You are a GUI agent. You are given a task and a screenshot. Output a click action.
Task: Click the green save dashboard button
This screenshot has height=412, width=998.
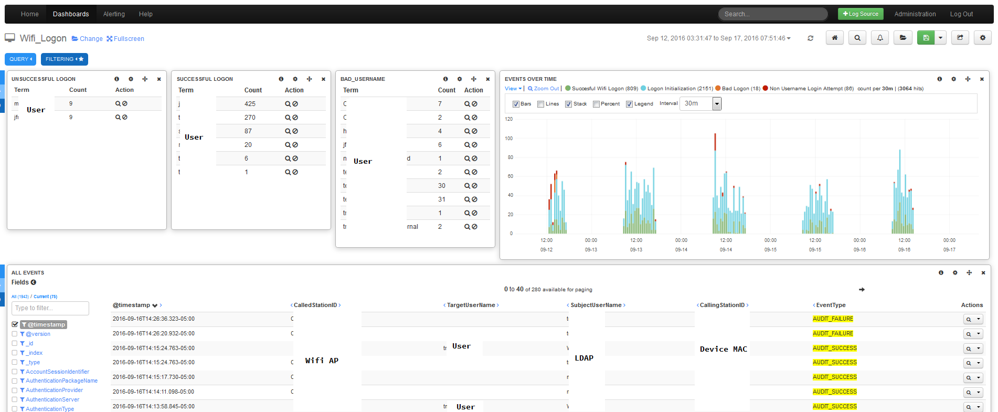click(926, 38)
